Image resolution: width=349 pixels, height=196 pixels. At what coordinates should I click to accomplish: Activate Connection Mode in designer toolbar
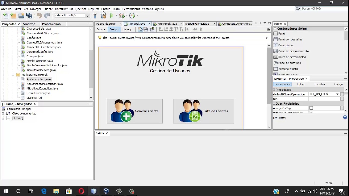click(146, 29)
